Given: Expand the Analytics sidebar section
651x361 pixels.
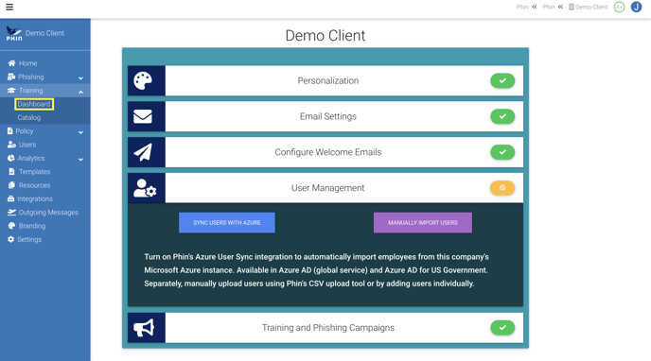Looking at the screenshot, I should click(44, 159).
